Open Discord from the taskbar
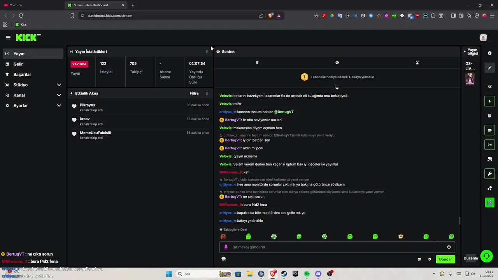 pos(318,274)
